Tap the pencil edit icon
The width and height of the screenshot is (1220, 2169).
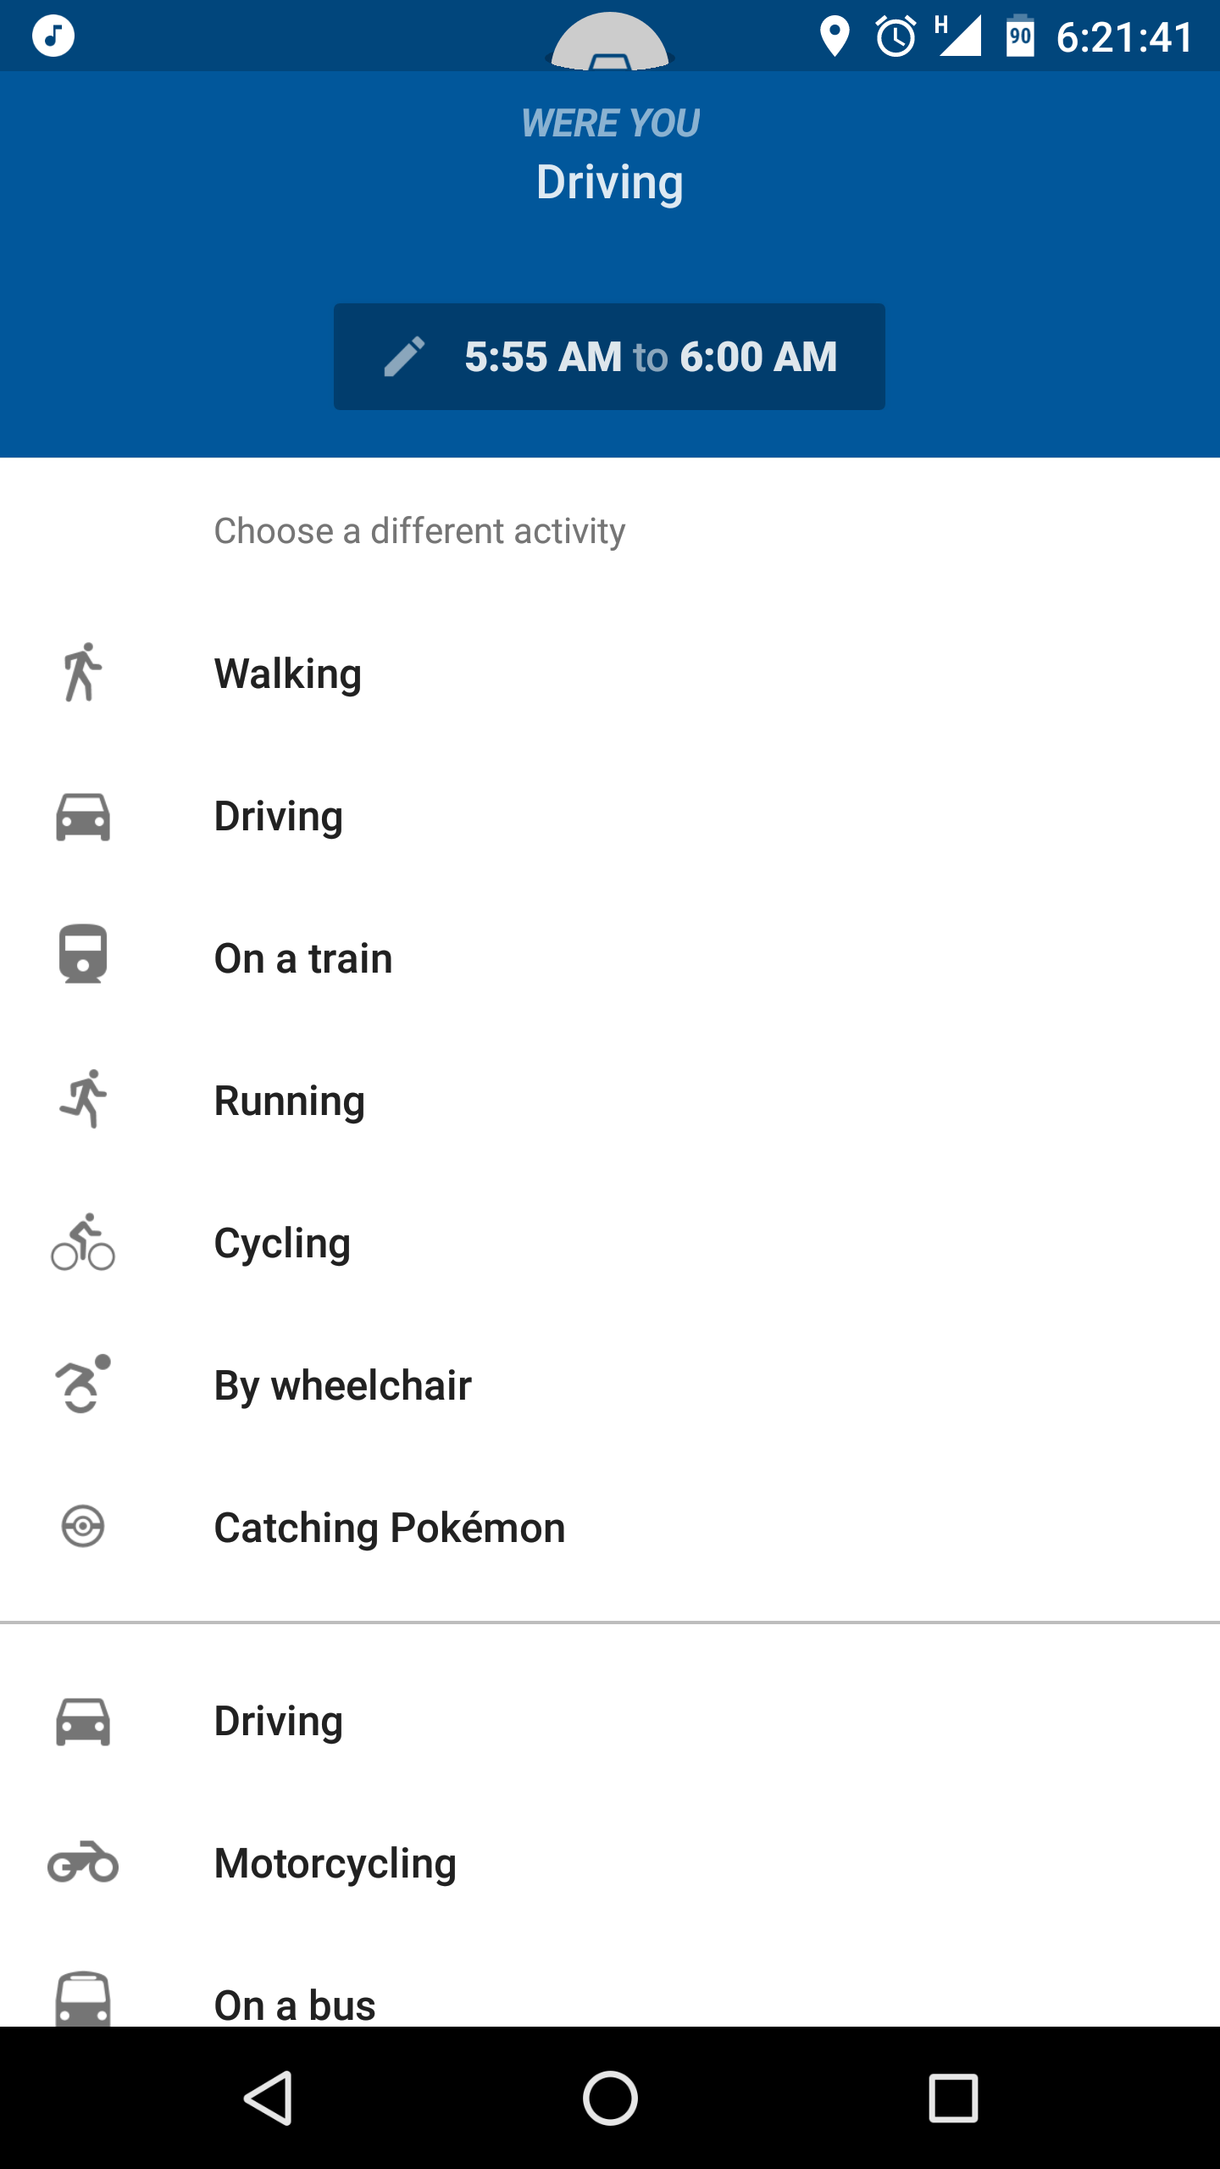[x=405, y=357]
